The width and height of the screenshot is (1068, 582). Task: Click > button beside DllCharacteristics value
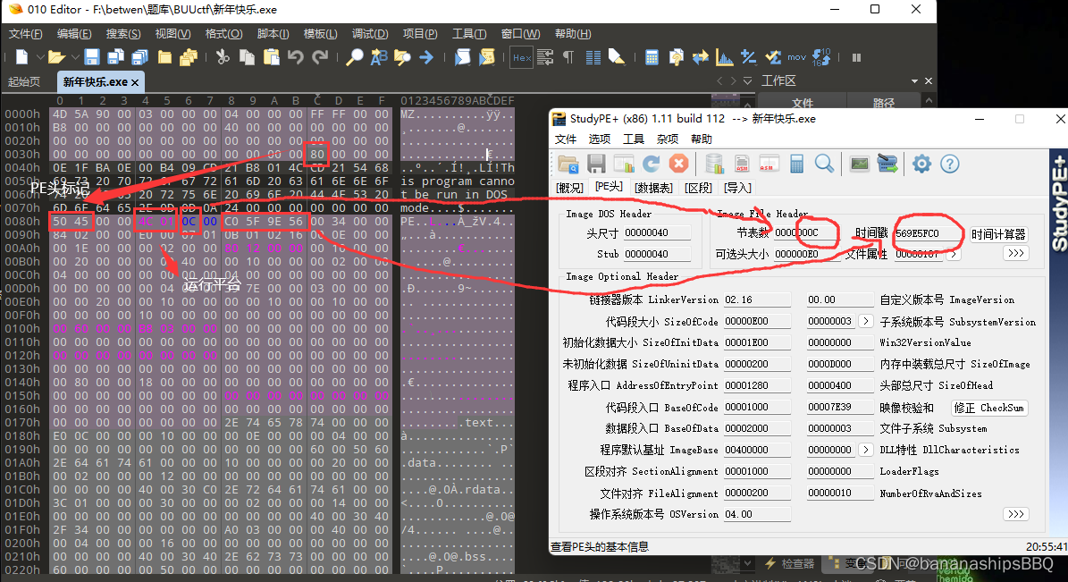pos(866,450)
